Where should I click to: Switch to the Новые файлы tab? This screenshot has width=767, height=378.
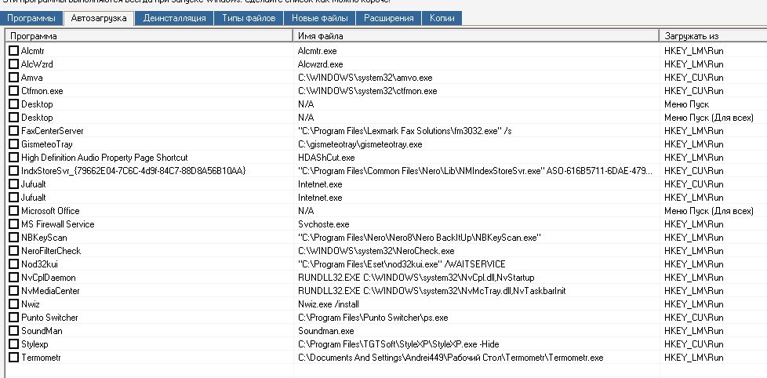(x=320, y=19)
